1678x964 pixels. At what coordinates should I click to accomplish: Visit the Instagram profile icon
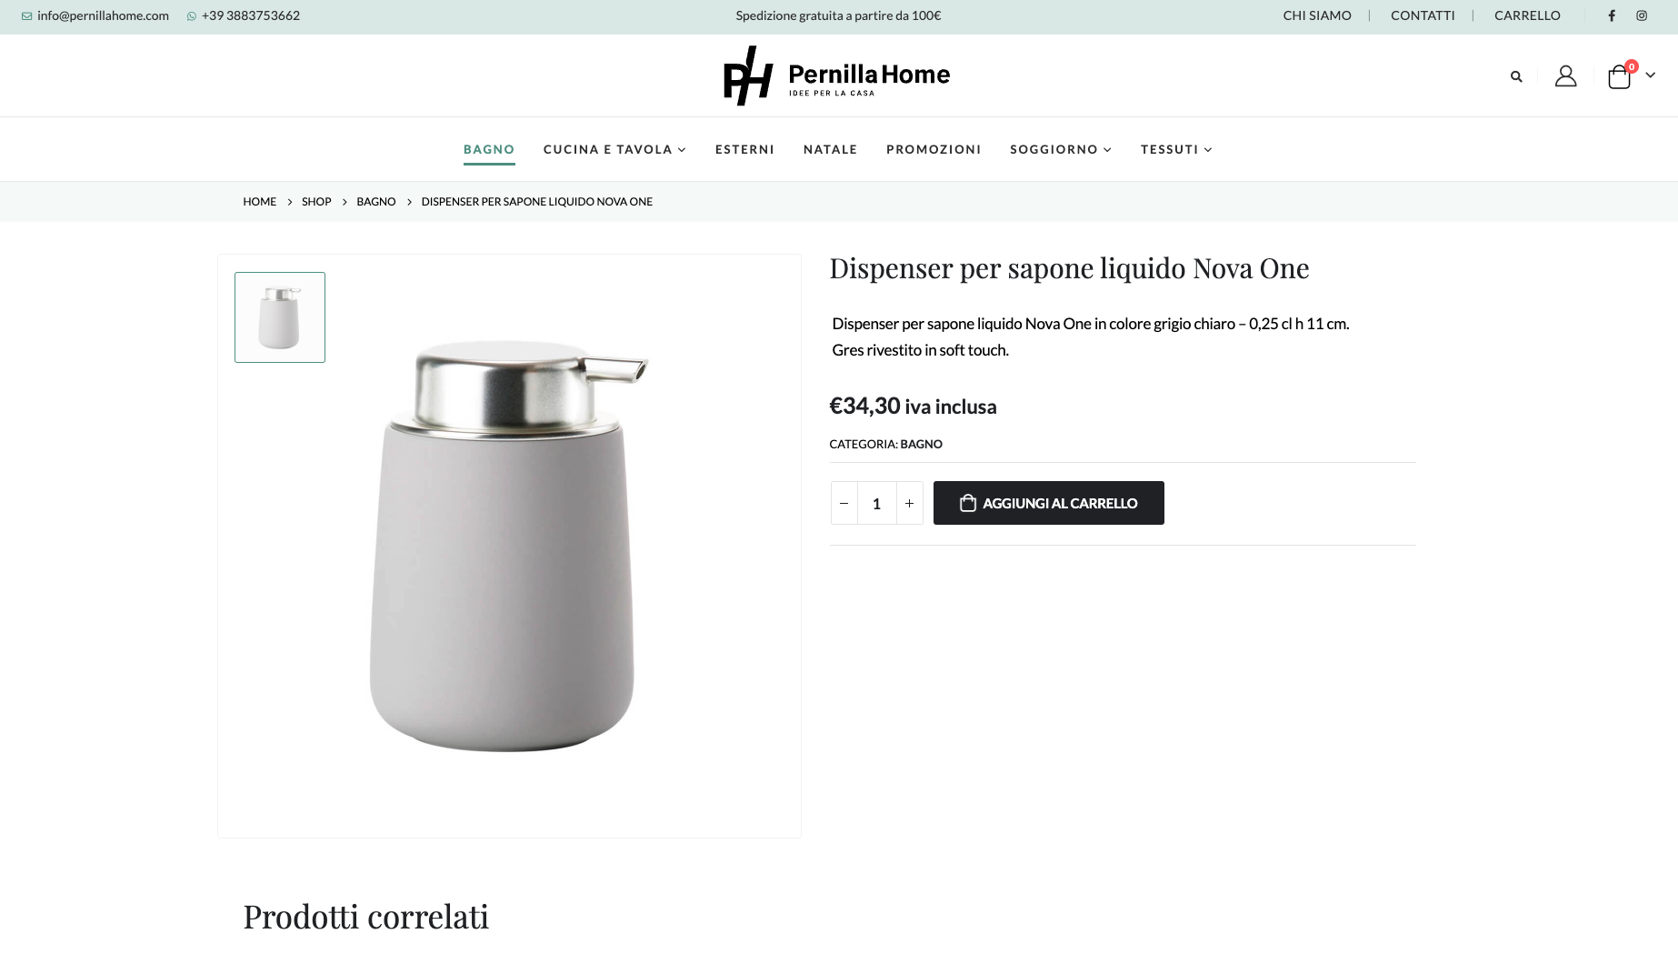pyautogui.click(x=1642, y=15)
